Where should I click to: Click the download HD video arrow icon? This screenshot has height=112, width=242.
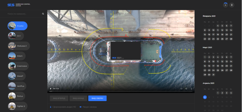(51, 107)
